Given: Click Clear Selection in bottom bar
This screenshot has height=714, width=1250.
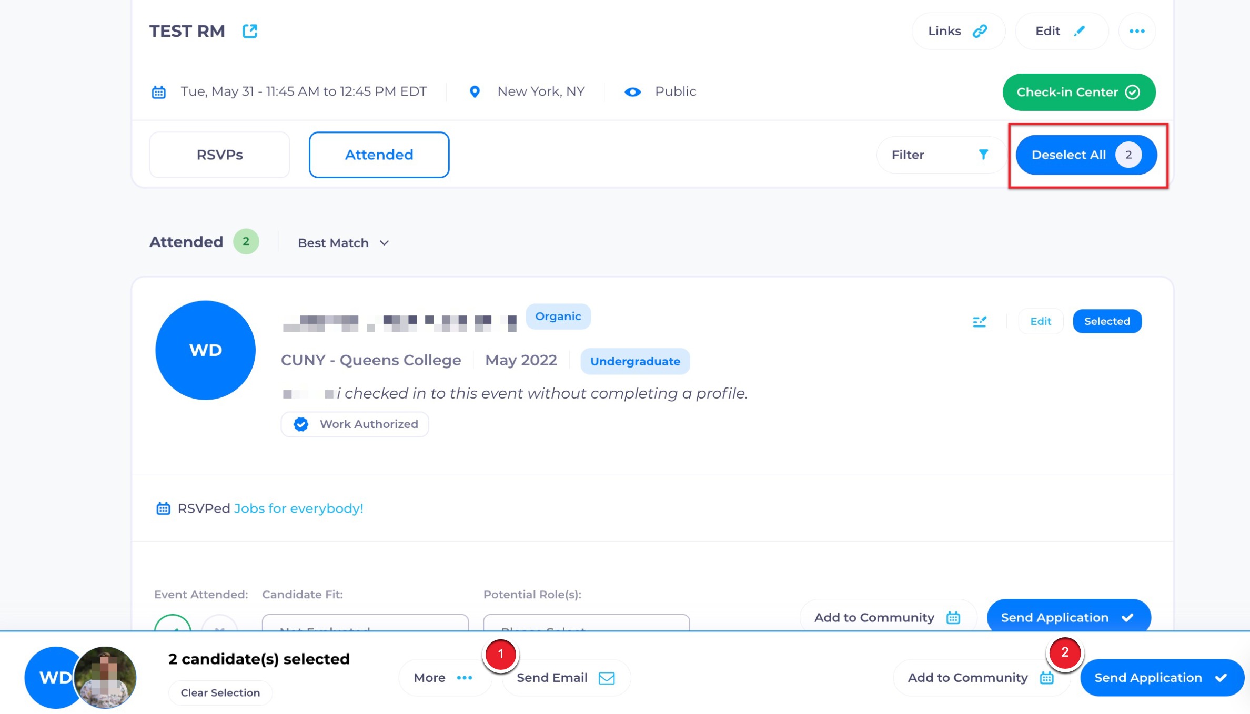Looking at the screenshot, I should pyautogui.click(x=220, y=692).
